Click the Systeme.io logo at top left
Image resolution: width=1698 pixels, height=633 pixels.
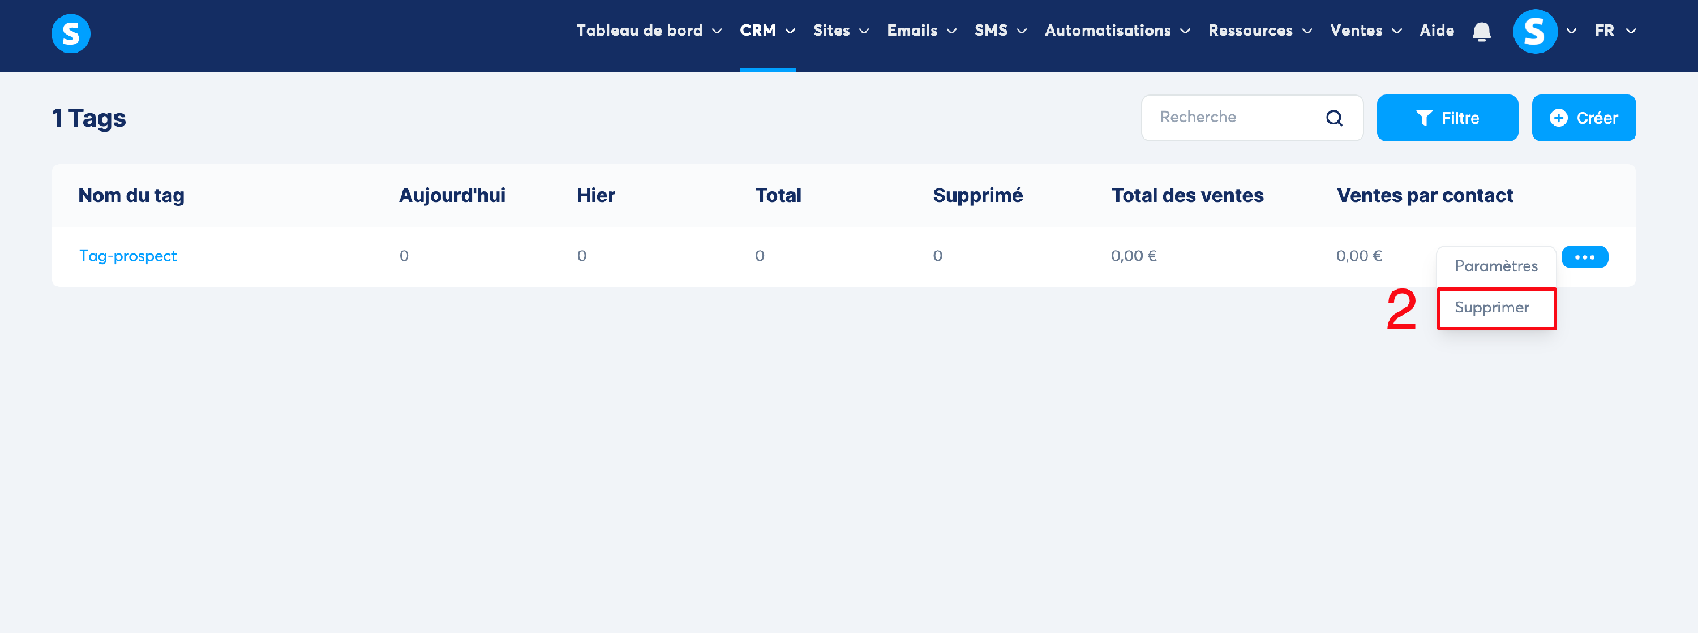[71, 33]
